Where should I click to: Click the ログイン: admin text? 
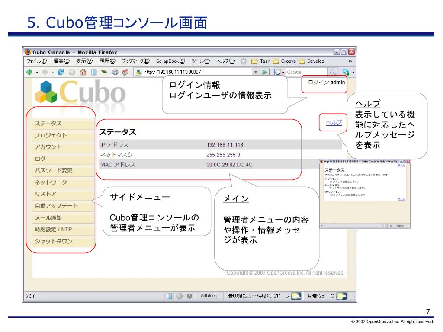327,83
